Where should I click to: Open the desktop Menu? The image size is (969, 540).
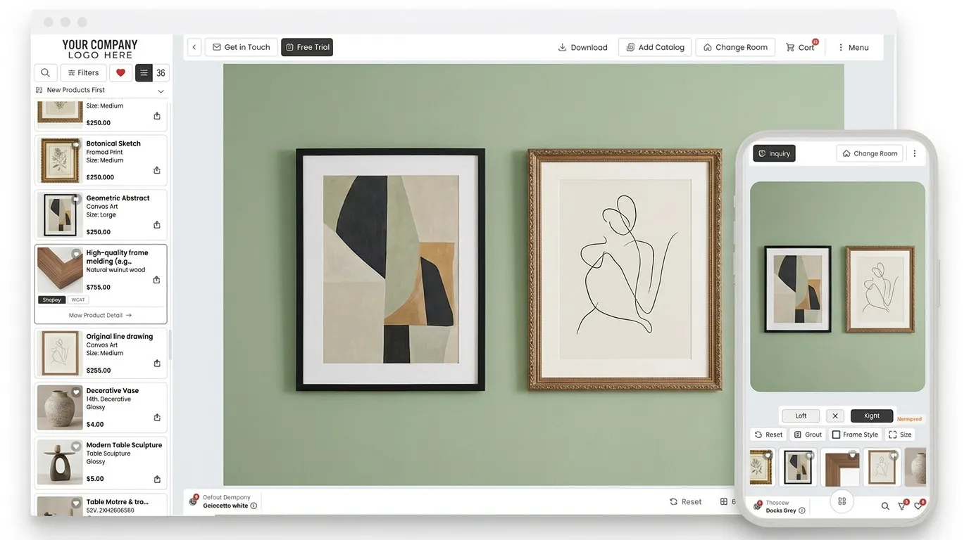852,47
